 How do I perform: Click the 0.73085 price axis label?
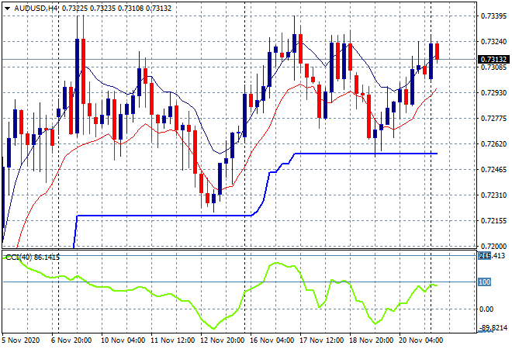coord(493,67)
